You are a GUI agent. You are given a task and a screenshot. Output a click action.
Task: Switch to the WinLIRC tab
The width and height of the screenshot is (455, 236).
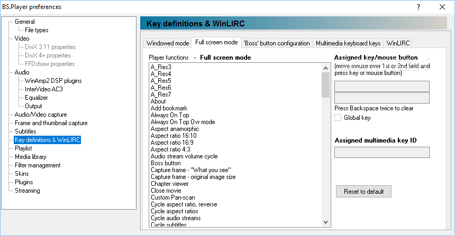[x=398, y=43]
